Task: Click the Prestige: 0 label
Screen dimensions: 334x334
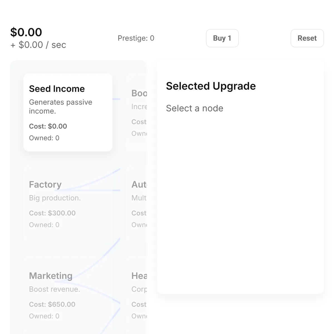Action: [136, 38]
